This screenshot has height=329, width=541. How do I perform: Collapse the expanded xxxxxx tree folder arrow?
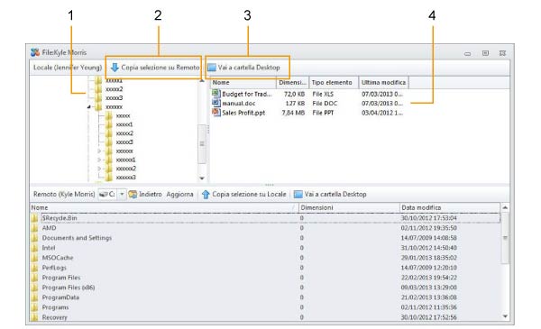(89, 107)
